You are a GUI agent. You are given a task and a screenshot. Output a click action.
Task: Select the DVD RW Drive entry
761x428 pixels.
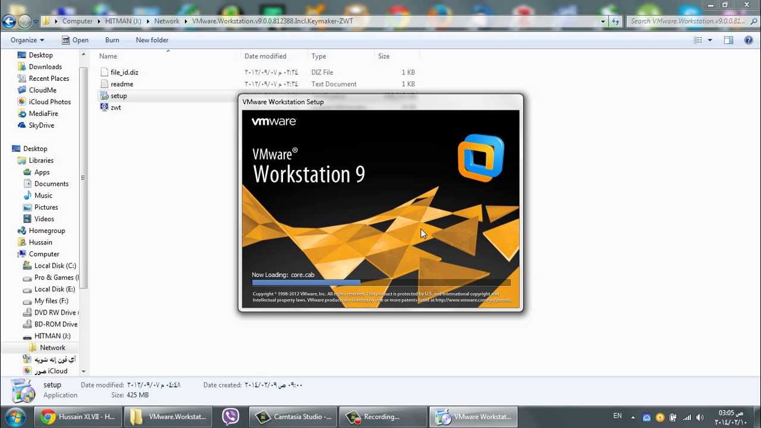pyautogui.click(x=55, y=313)
